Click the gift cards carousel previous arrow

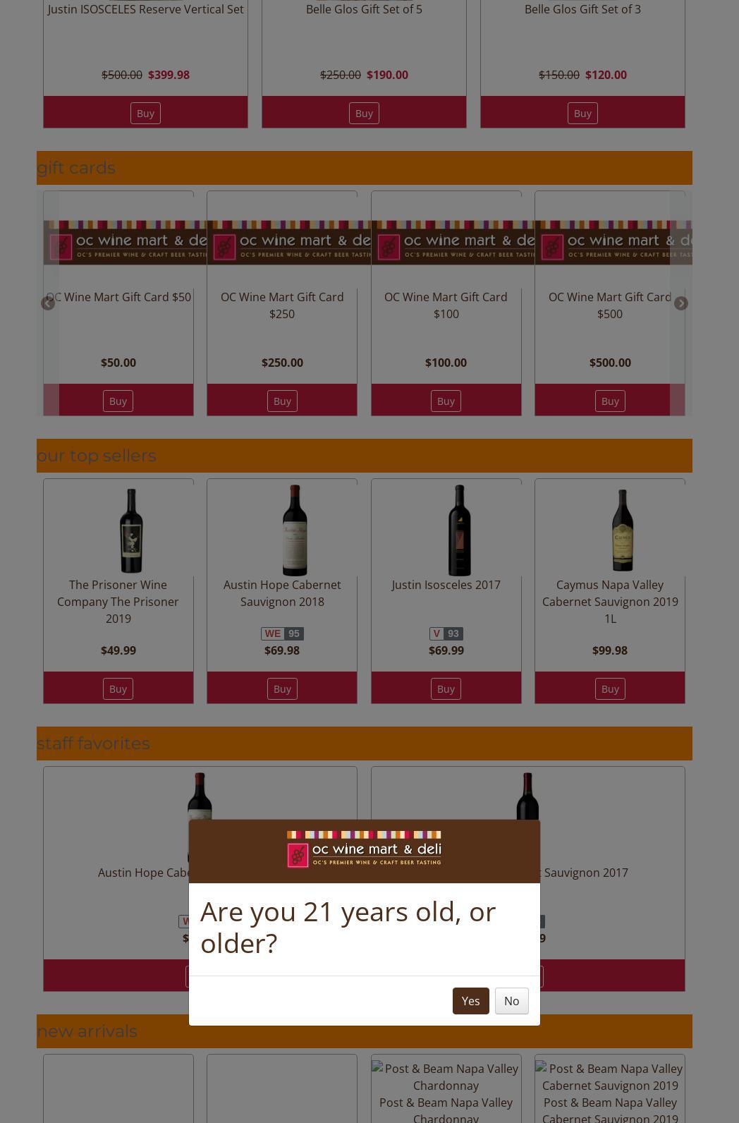pos(48,303)
